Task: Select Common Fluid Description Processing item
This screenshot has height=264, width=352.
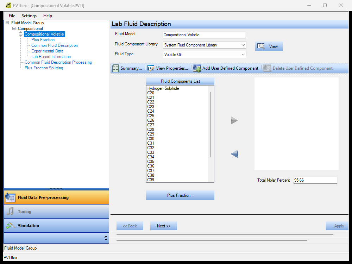Action: pos(58,62)
